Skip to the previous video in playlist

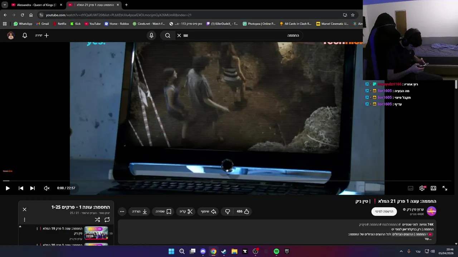(21, 188)
